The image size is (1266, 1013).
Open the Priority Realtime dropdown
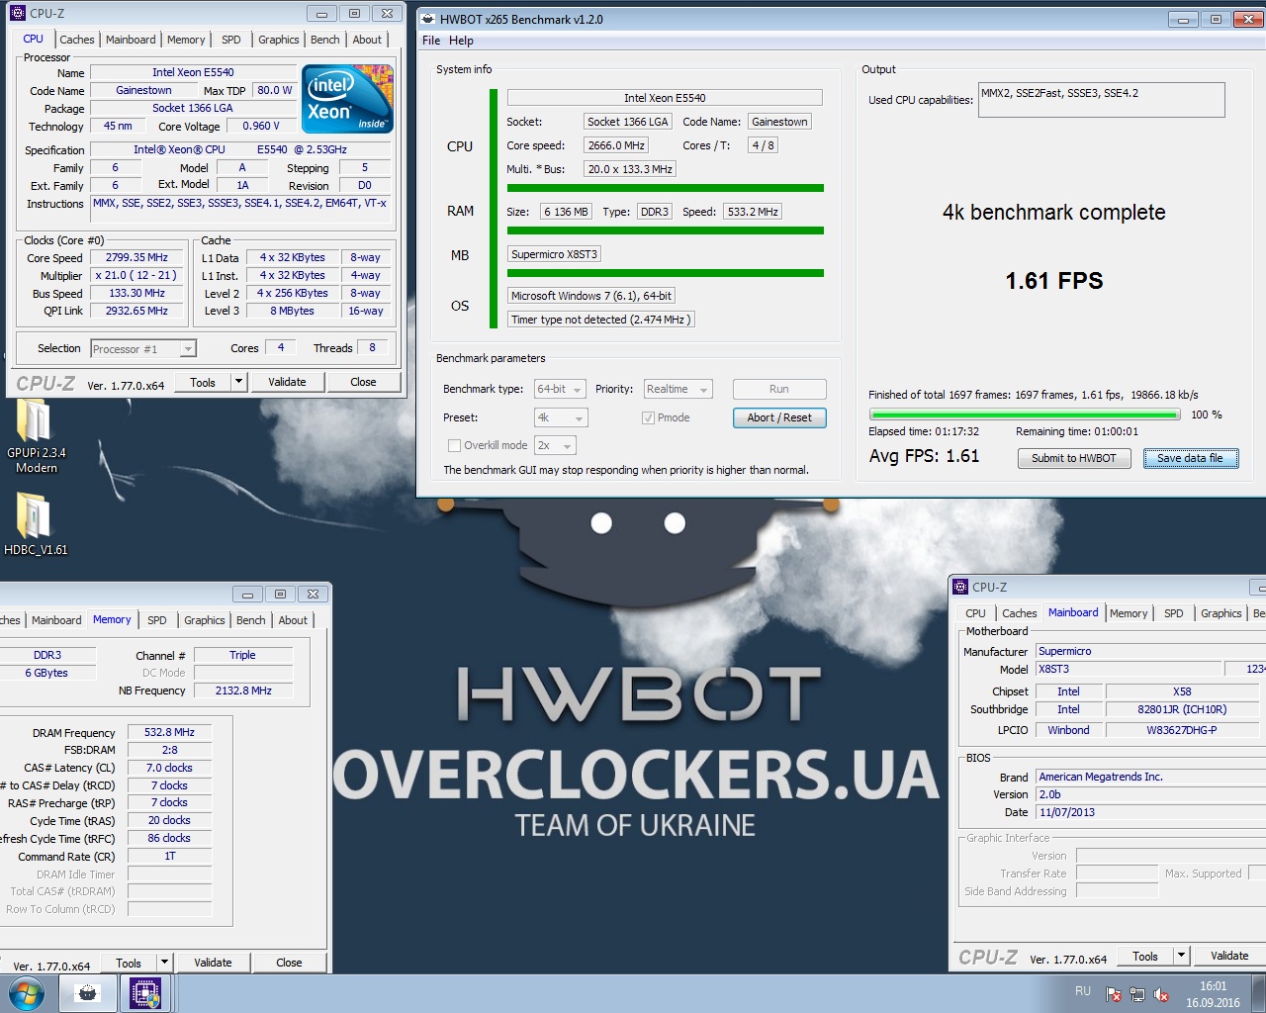pyautogui.click(x=678, y=389)
